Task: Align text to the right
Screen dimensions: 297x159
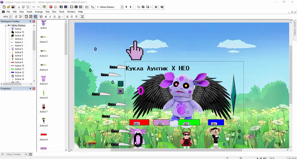Action: pos(76,17)
